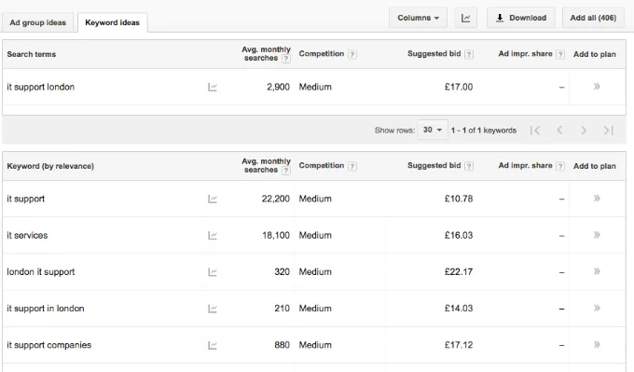Open the Show rows 30 dropdown
This screenshot has height=372, width=634.
click(433, 130)
